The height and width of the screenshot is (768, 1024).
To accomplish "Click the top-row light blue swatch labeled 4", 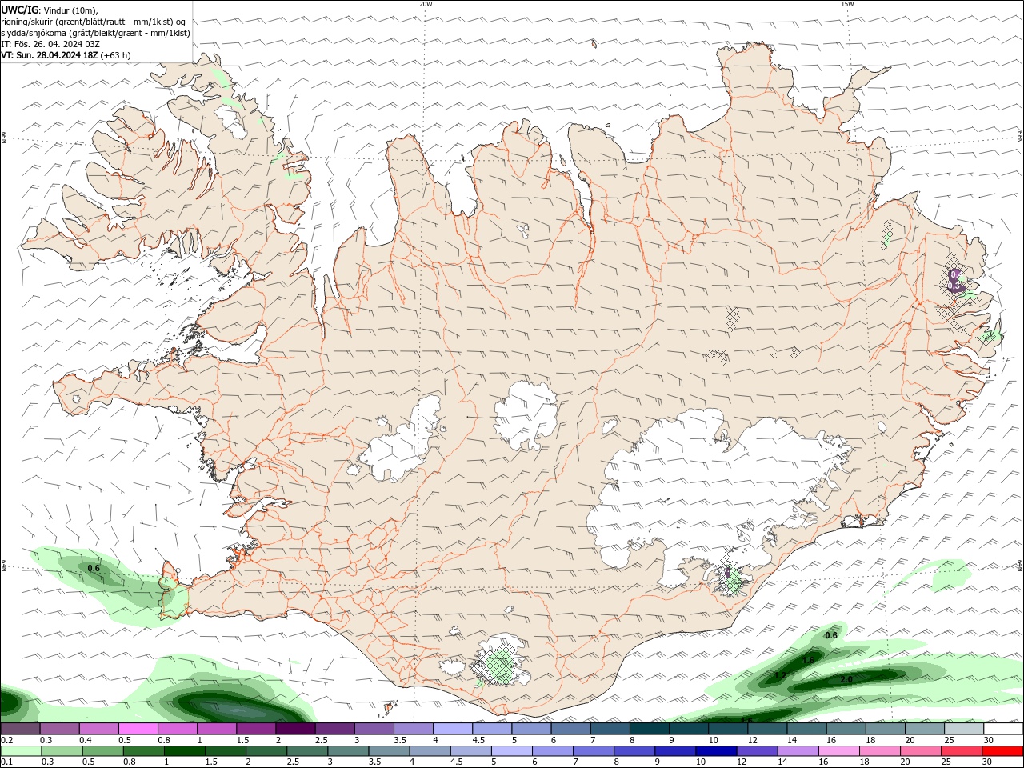I will (452, 729).
